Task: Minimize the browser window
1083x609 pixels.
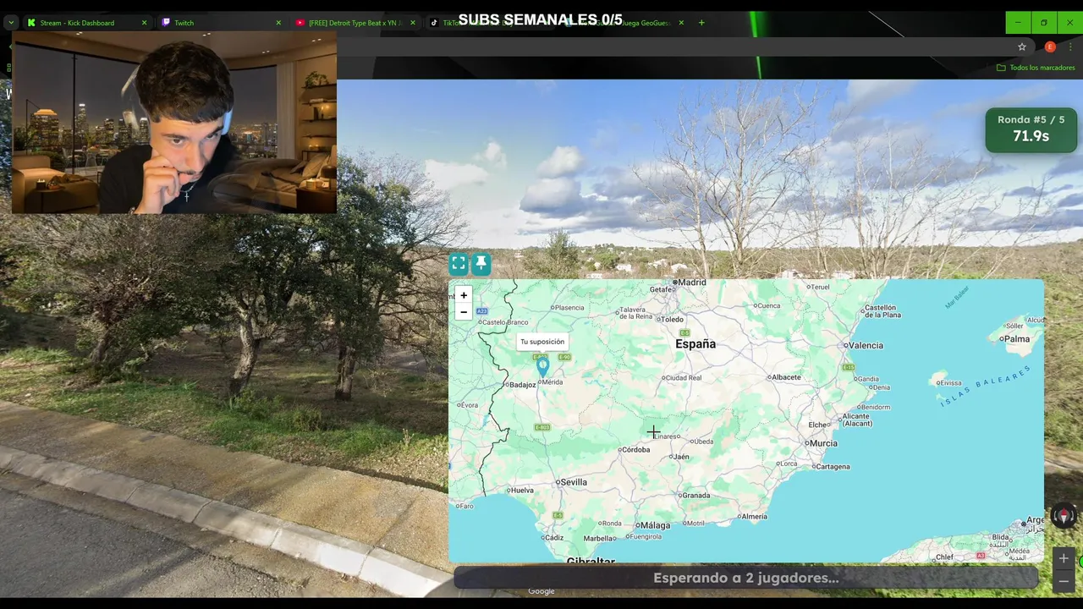Action: pos(1018,23)
